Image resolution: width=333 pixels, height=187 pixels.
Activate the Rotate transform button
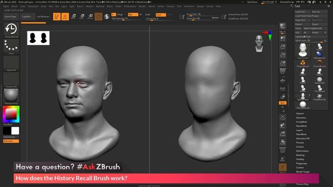90,17
